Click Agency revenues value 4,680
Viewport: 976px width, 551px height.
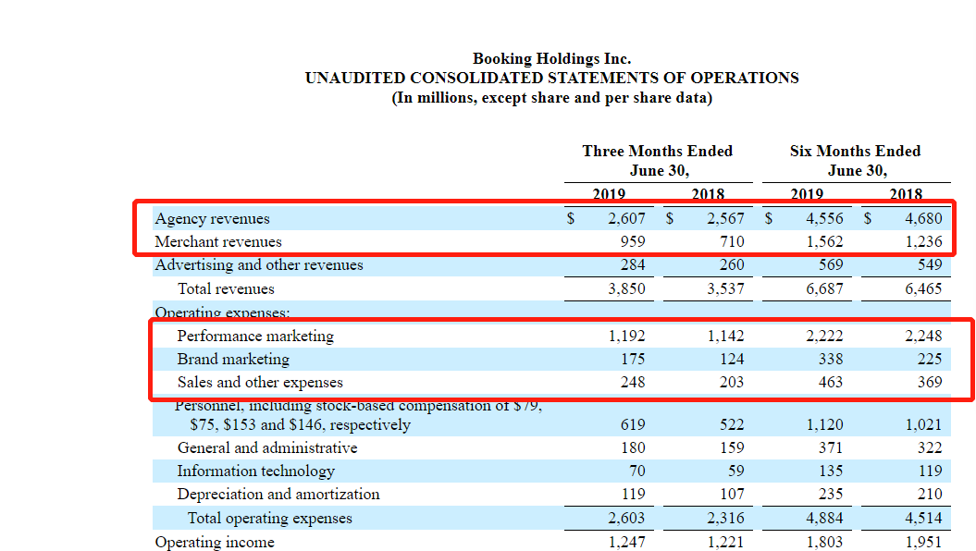click(x=923, y=219)
